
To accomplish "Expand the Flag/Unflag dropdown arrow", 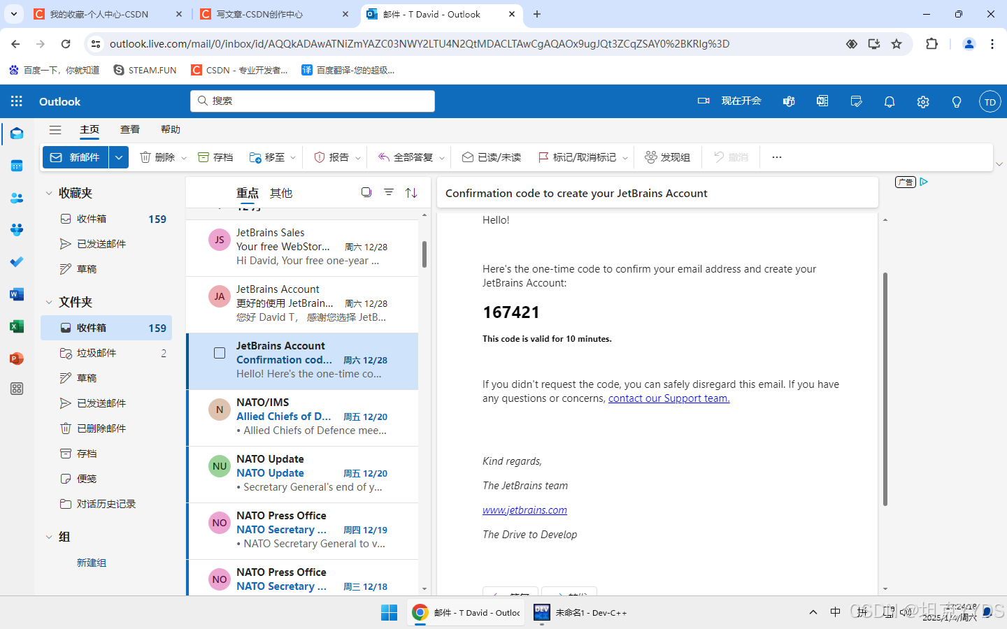I will (x=625, y=158).
